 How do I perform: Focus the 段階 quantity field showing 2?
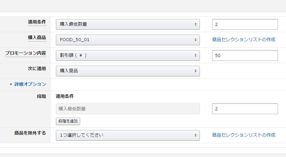coord(245,109)
